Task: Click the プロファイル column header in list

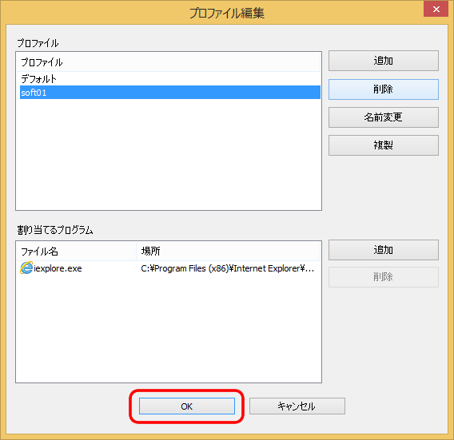Action: 169,62
